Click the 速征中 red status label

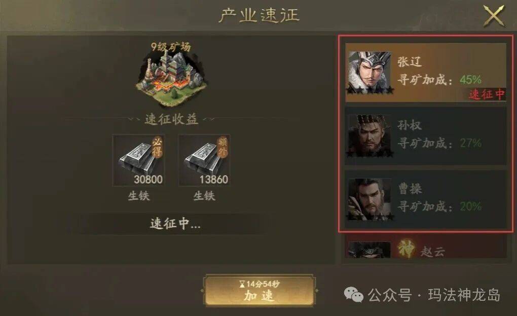point(487,94)
